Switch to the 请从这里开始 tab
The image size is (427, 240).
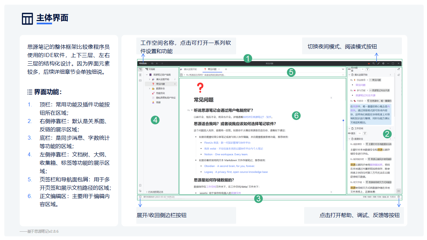[x=190, y=69]
